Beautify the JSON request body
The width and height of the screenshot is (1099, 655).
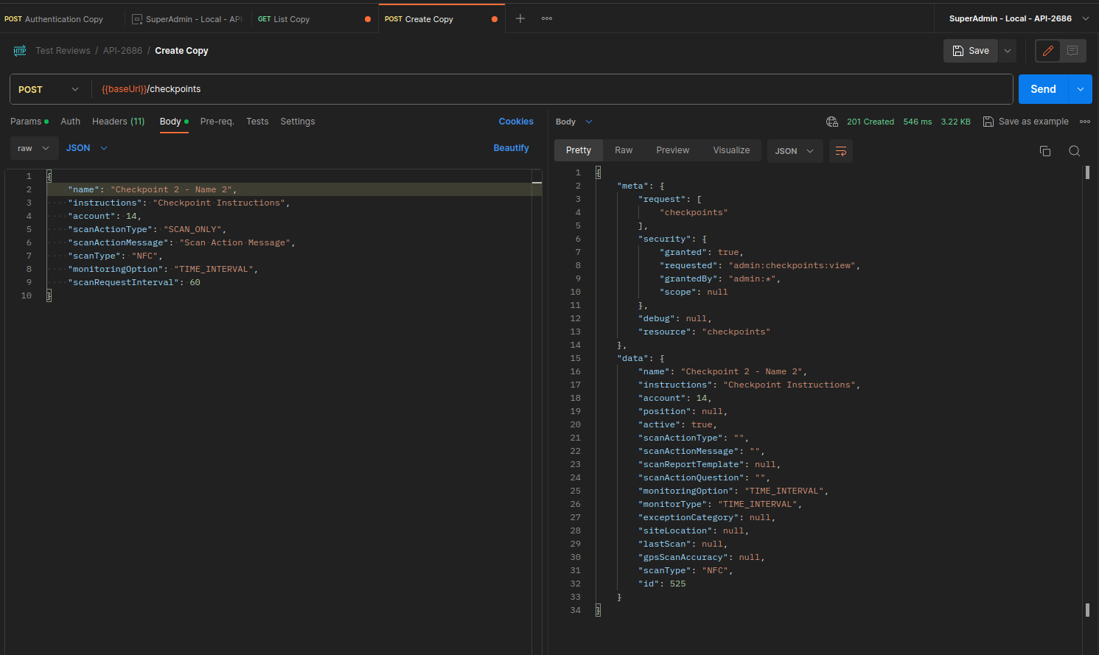[x=511, y=147]
